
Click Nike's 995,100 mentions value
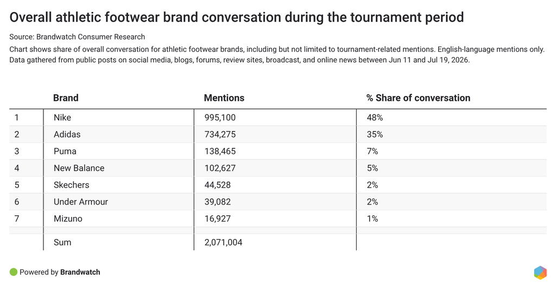coord(220,118)
